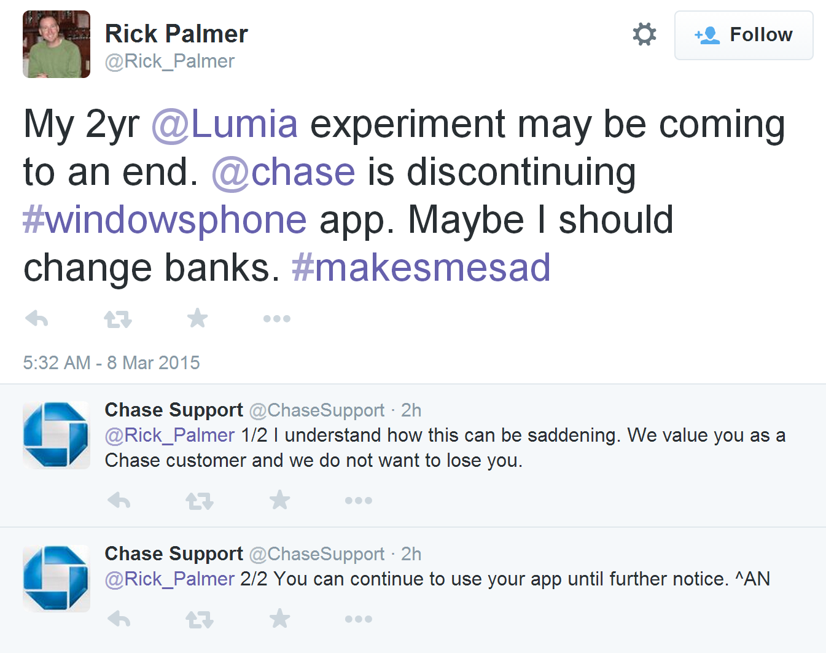Image resolution: width=826 pixels, height=653 pixels.
Task: Open the @Lumia mention
Action: click(x=225, y=124)
